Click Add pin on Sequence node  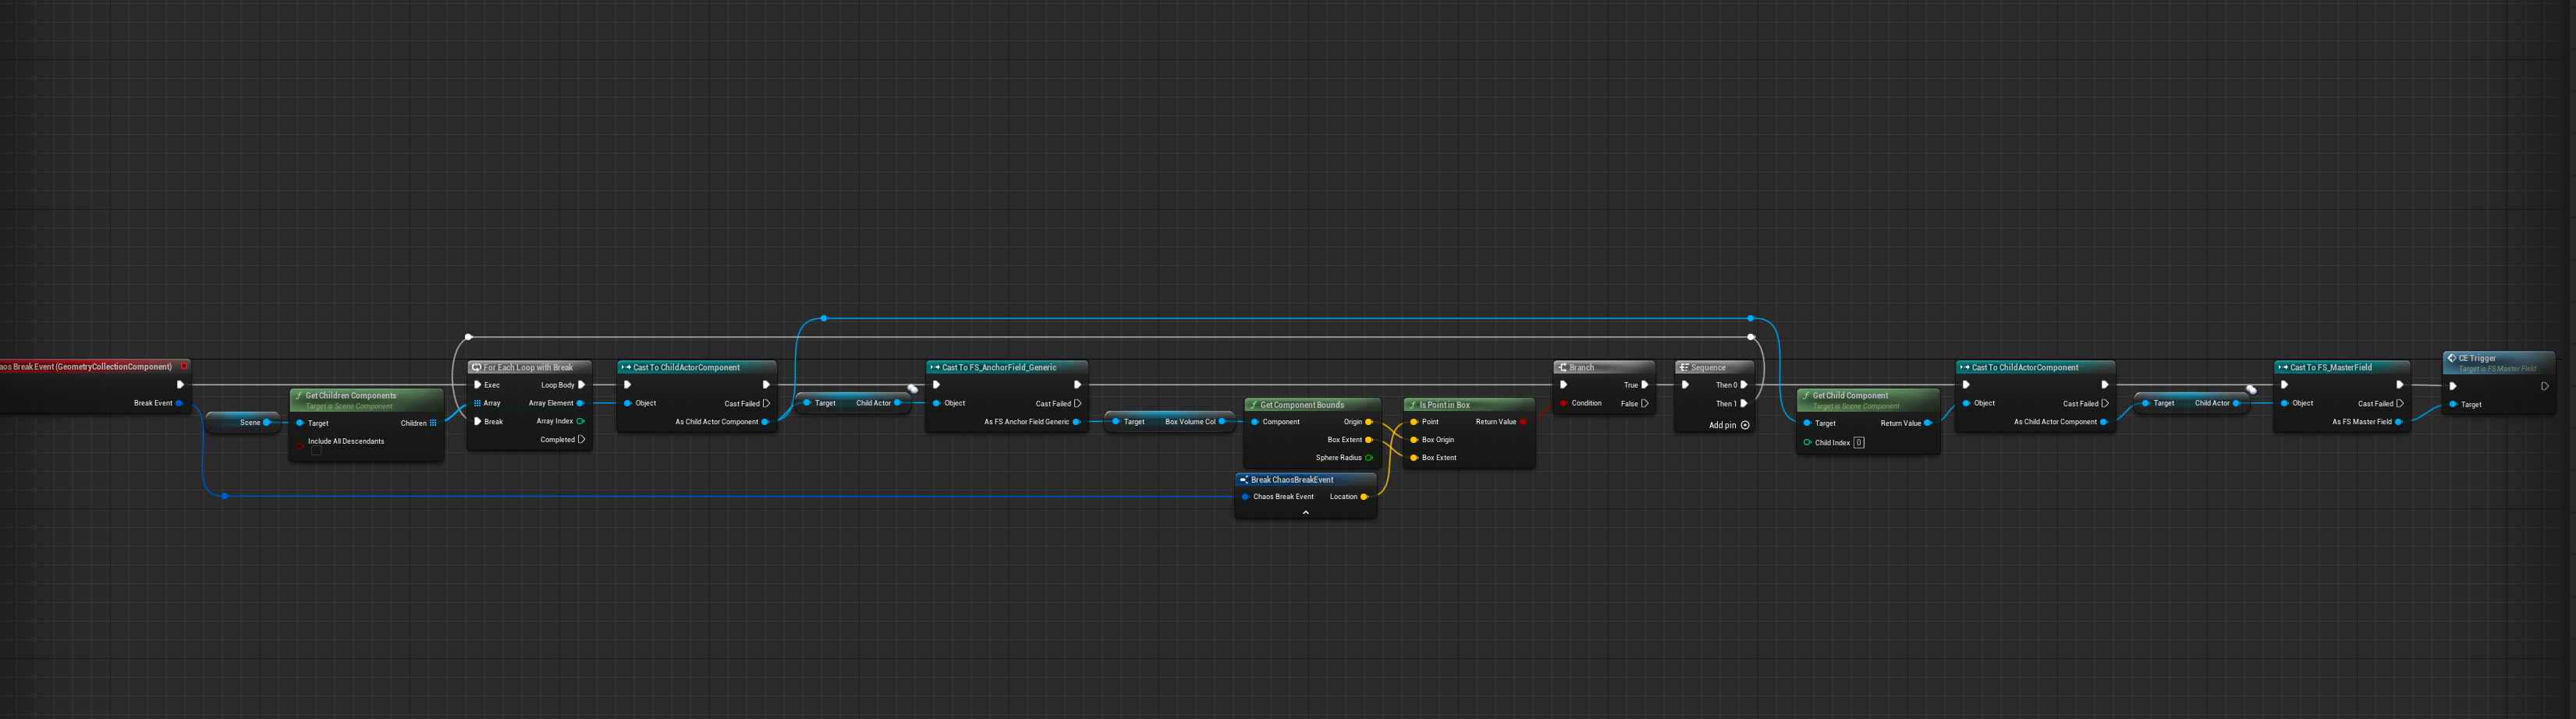[x=1745, y=425]
